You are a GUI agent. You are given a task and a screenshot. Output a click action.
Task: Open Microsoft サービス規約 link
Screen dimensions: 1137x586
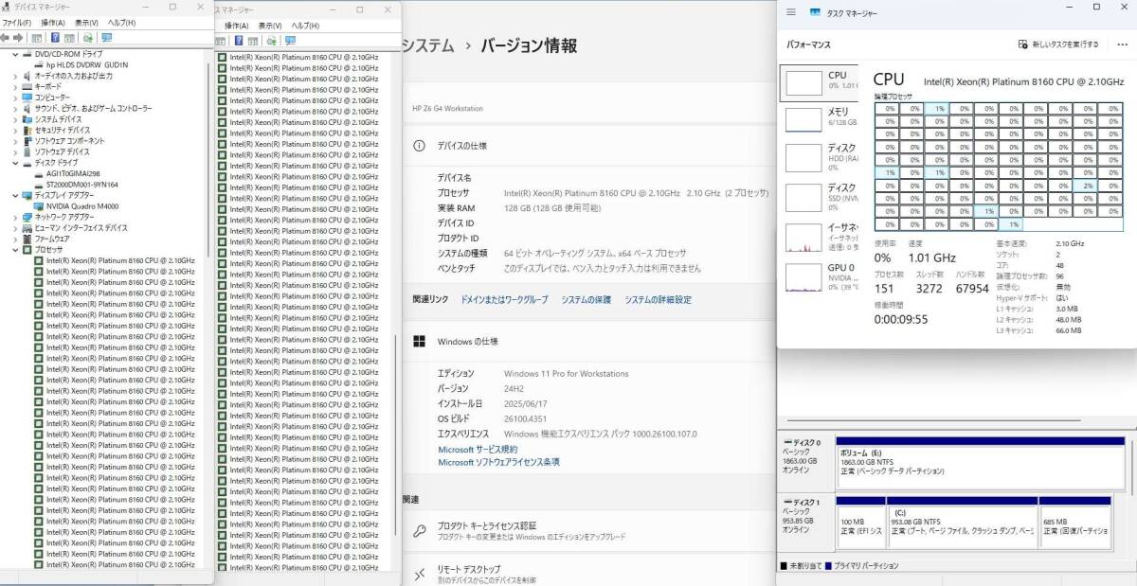coord(478,449)
